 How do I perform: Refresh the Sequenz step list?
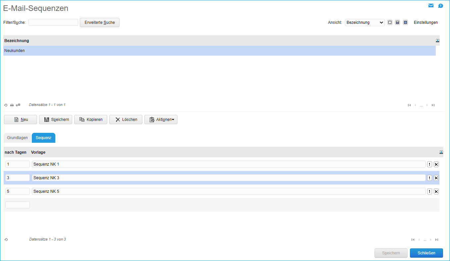[x=6, y=239]
